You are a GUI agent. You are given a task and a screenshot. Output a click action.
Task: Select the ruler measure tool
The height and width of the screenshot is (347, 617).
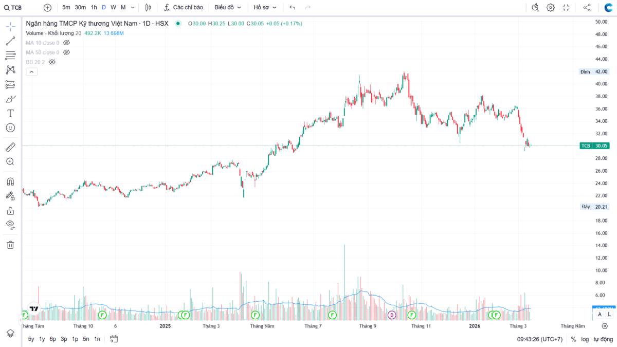[x=10, y=148]
